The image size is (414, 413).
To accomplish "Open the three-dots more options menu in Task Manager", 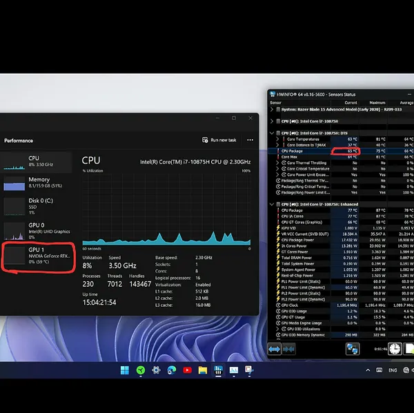I will tap(250, 140).
